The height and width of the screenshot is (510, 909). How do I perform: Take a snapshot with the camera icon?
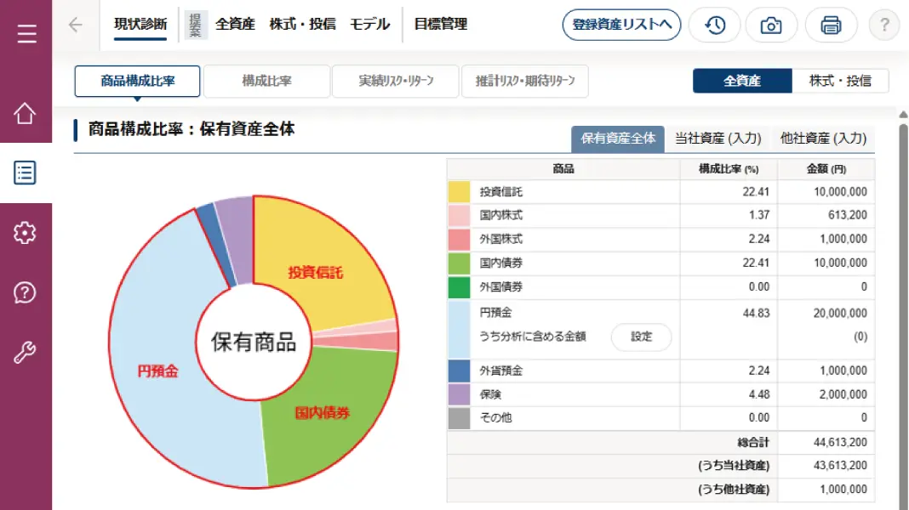(771, 25)
